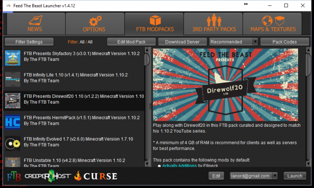This screenshot has width=314, height=188.
Task: Click the description panel scroll up arrow
Action: [x=309, y=50]
